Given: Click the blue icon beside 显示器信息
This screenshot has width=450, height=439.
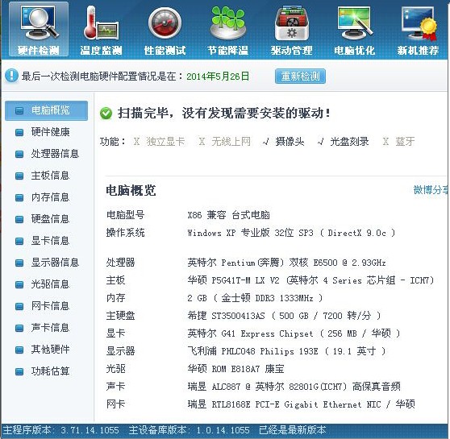Looking at the screenshot, I should [19, 263].
